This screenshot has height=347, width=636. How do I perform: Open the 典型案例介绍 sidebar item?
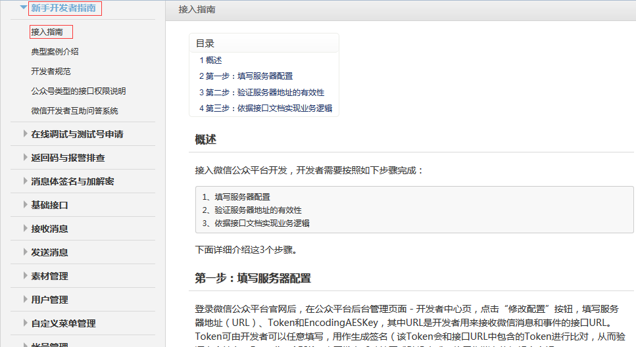point(55,51)
